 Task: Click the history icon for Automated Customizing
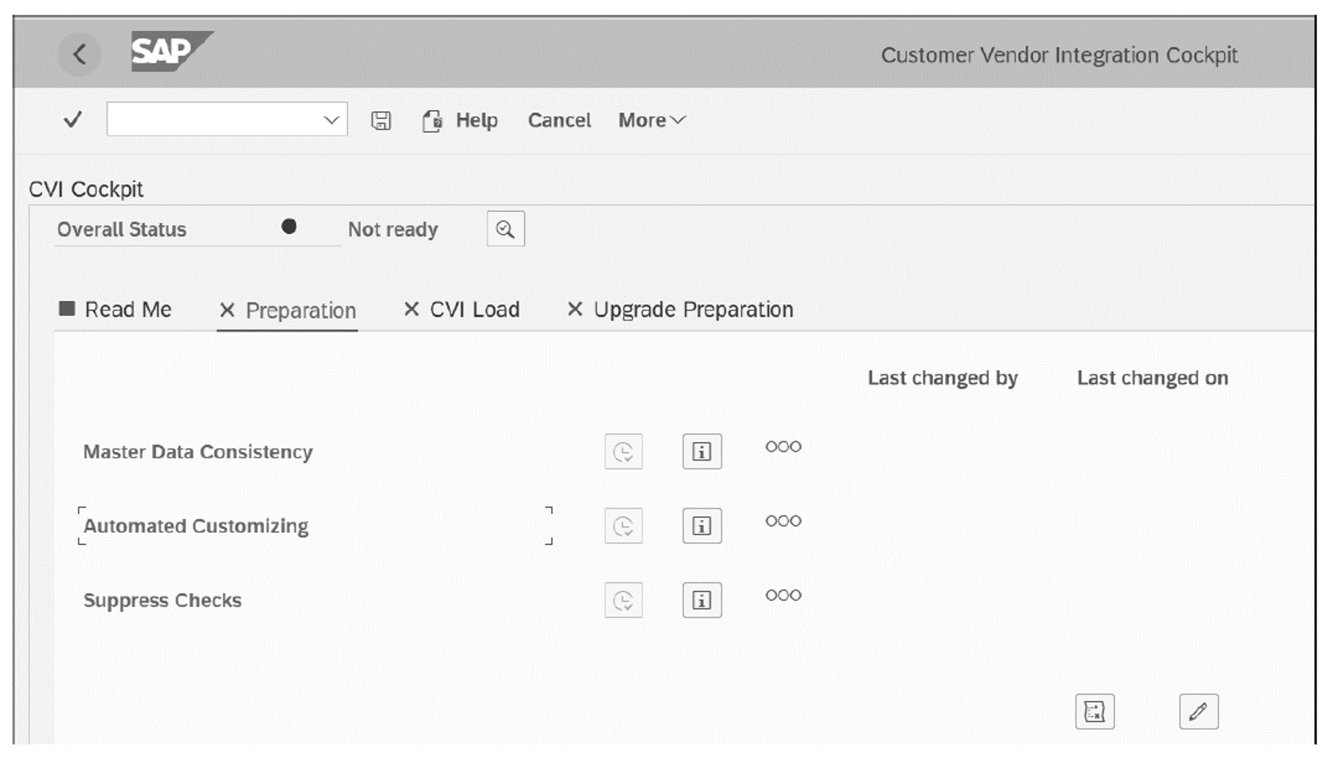tap(624, 526)
